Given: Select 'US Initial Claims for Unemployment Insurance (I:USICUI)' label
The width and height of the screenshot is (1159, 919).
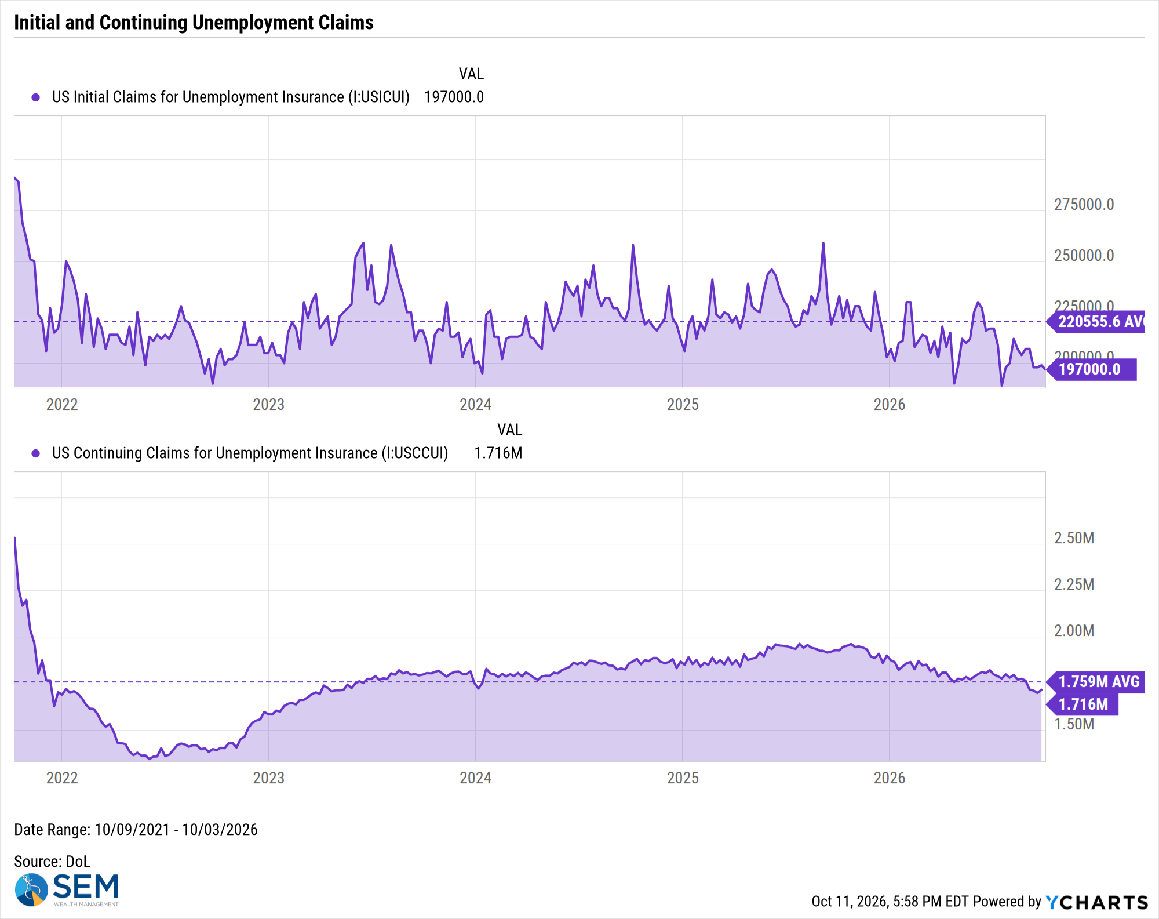Looking at the screenshot, I should click(231, 97).
